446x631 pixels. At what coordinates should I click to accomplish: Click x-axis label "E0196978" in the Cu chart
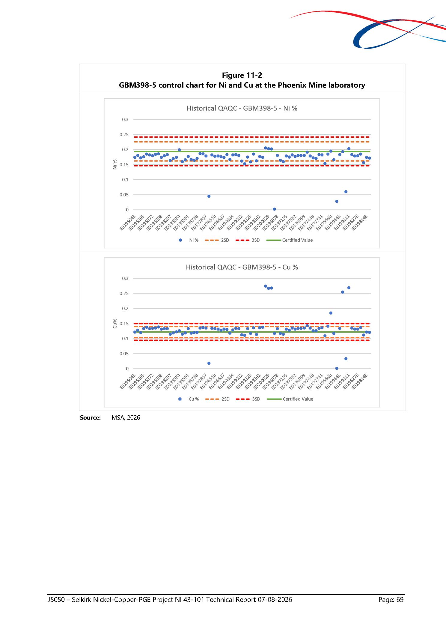[270, 381]
